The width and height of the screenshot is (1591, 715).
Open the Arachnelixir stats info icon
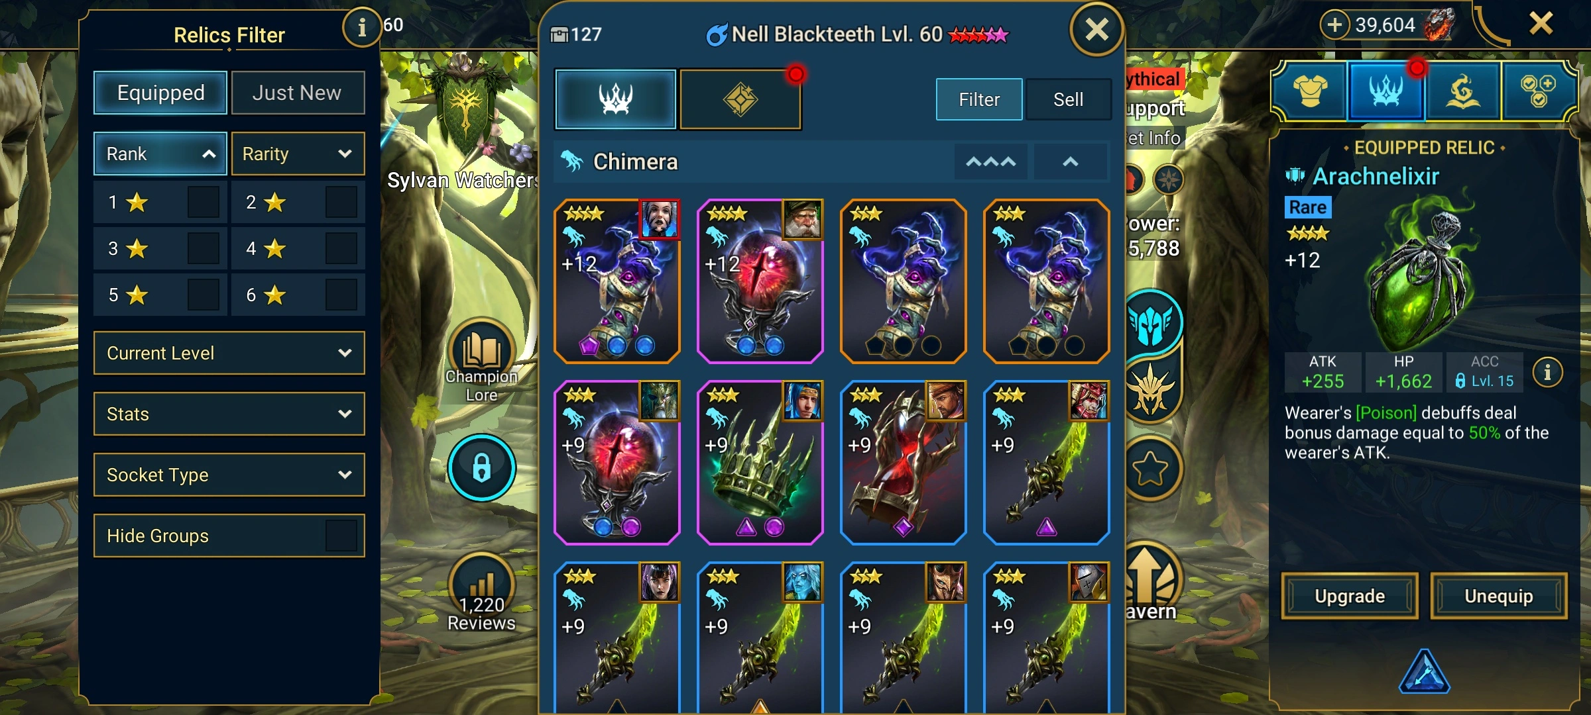pos(1547,373)
